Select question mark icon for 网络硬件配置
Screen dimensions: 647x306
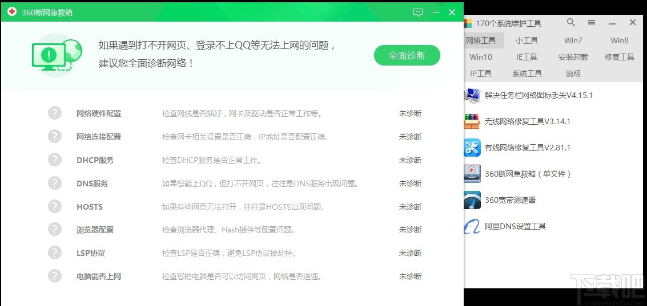54,113
